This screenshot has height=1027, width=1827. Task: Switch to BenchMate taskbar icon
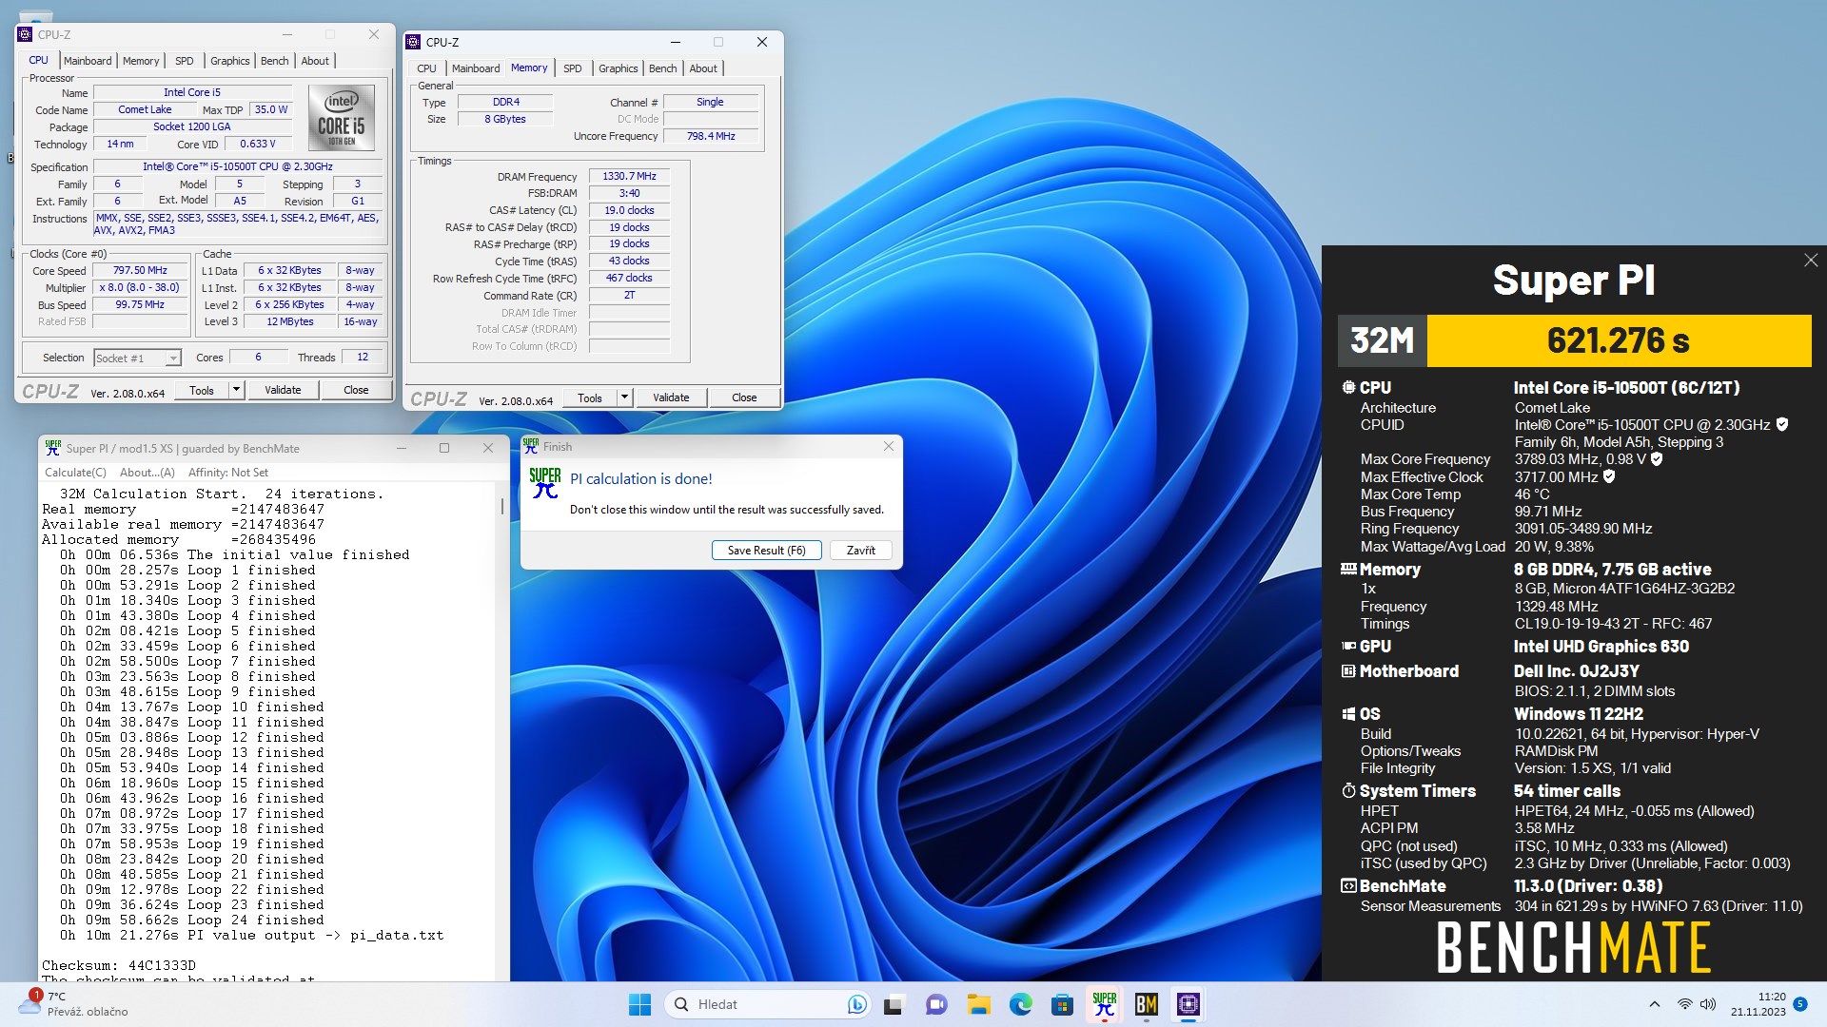coord(1146,1004)
